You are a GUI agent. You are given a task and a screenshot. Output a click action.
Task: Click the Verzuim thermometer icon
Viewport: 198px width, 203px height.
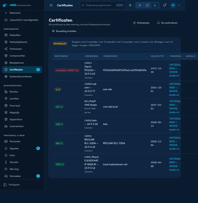coord(6,162)
